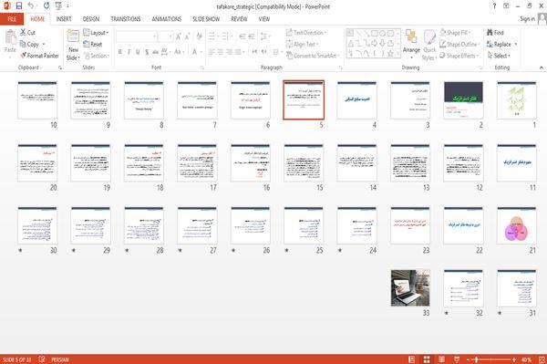The height and width of the screenshot is (364, 547).
Task: Switch to the DESIGN tab
Action: click(91, 19)
